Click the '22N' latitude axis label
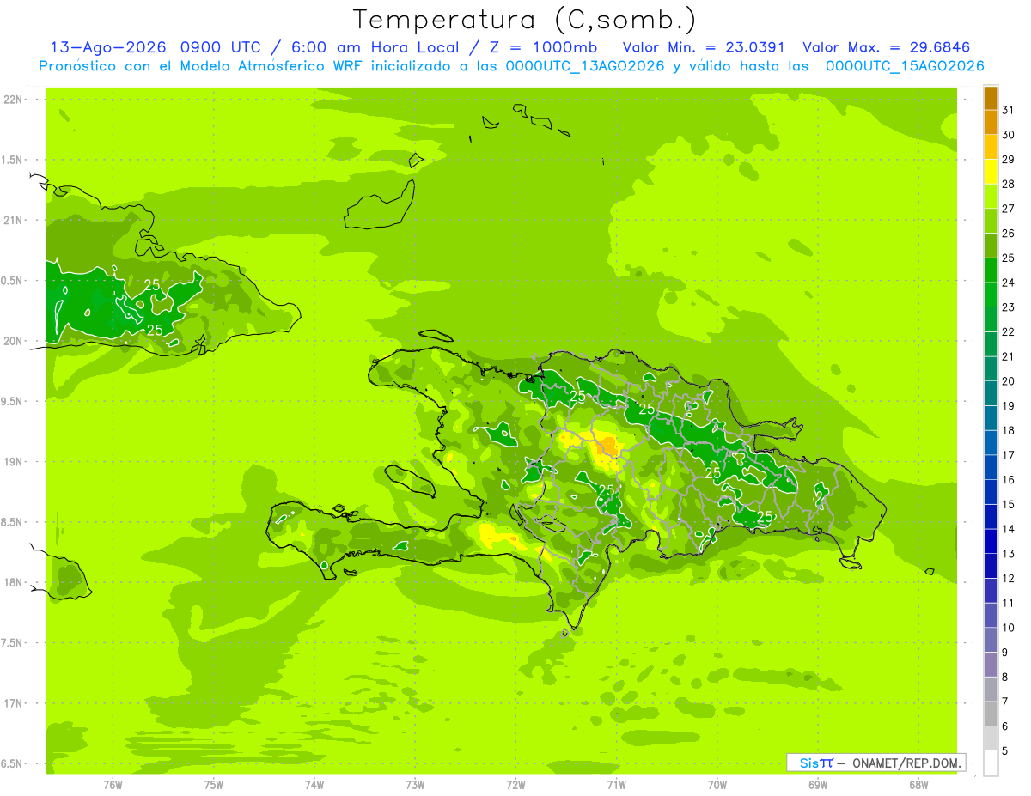The image size is (1031, 796). pos(13,100)
